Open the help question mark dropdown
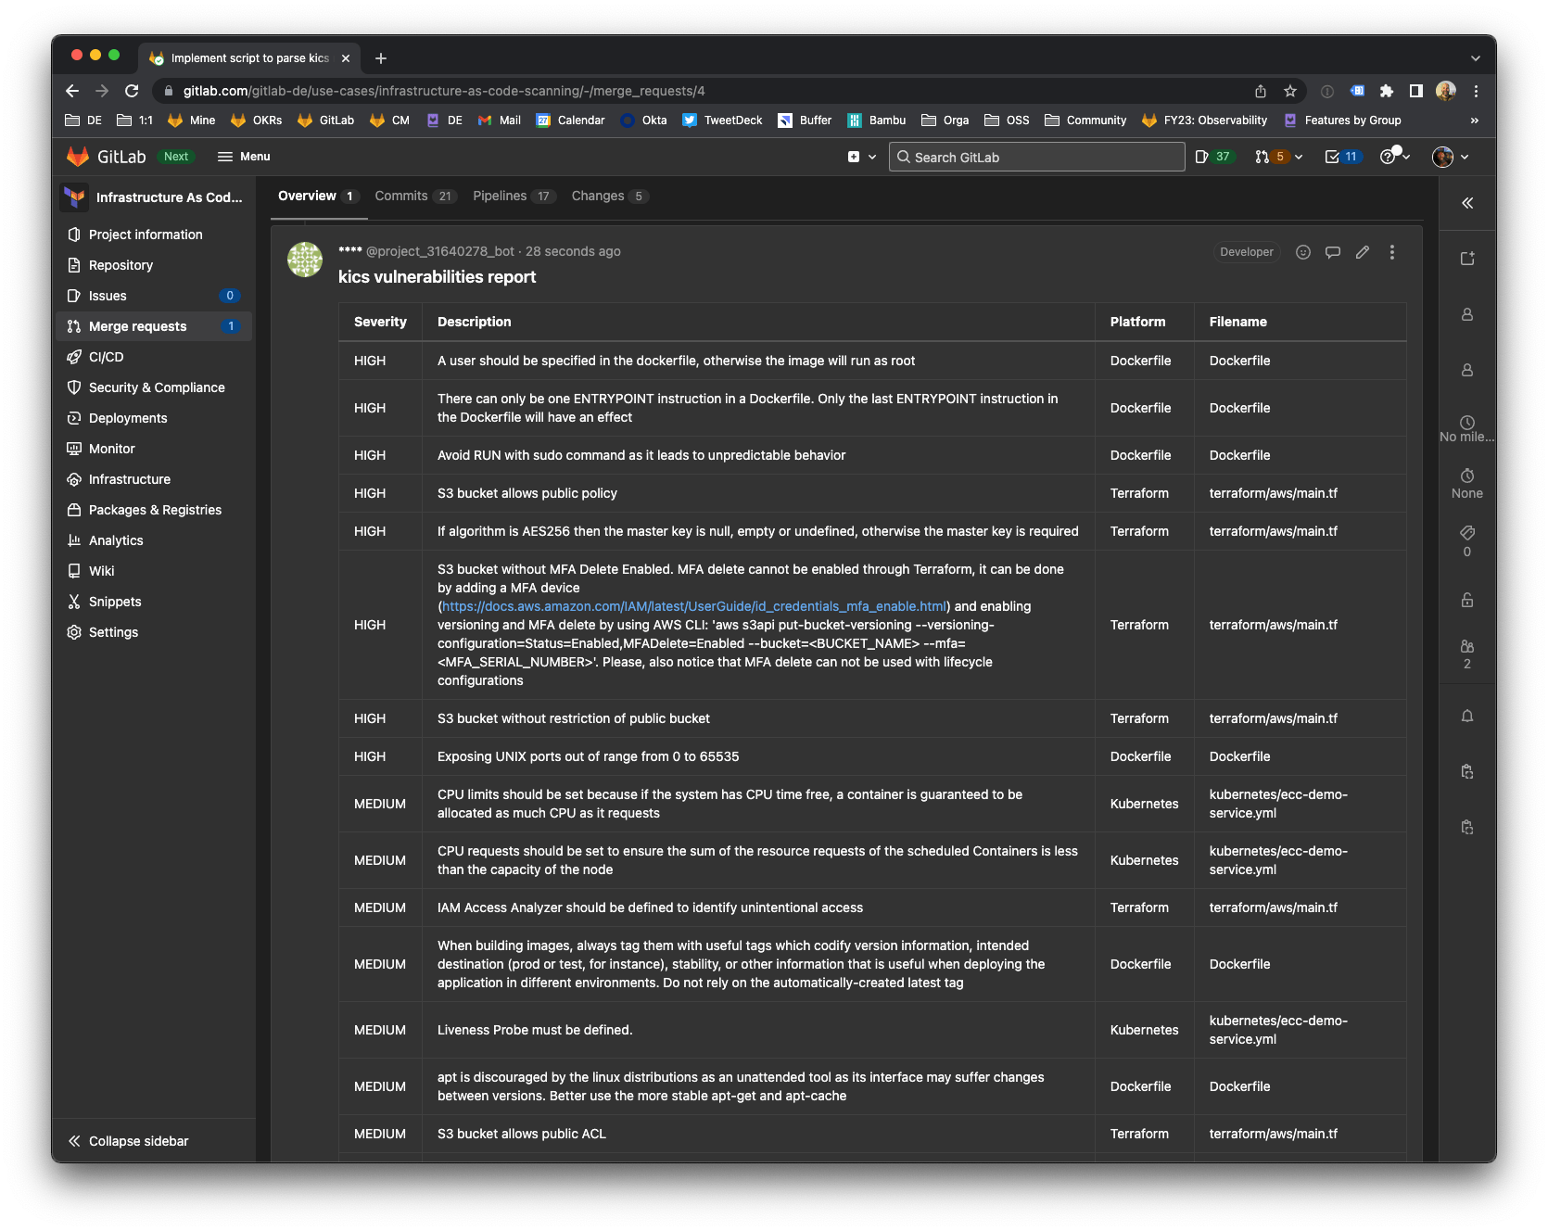Image resolution: width=1548 pixels, height=1231 pixels. click(x=1394, y=157)
